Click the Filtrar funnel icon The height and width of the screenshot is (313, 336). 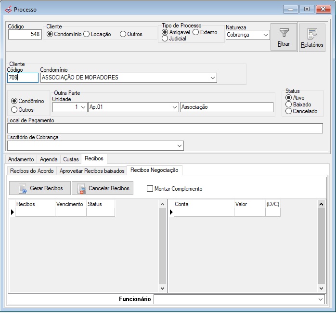(x=284, y=33)
